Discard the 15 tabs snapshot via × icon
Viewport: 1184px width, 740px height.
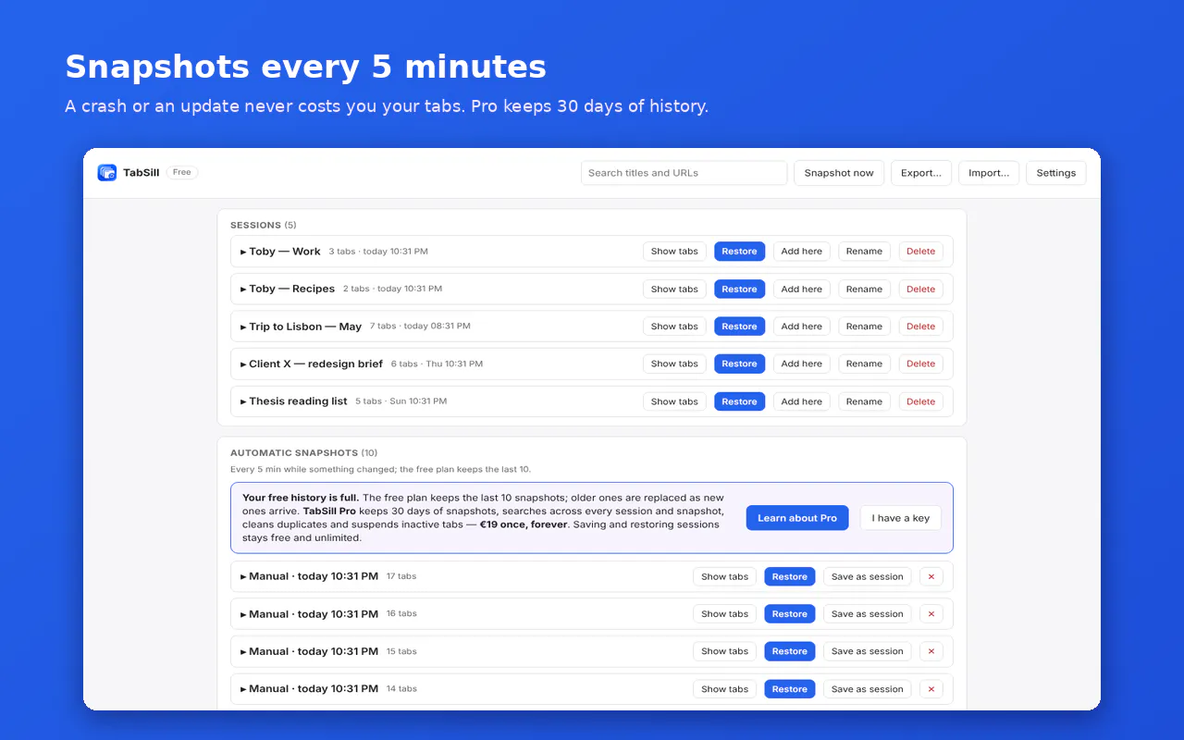[931, 652]
